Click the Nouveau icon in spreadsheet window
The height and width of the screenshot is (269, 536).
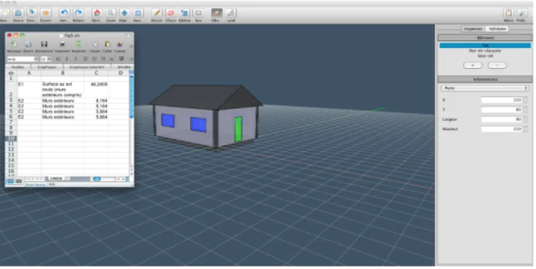pyautogui.click(x=14, y=44)
